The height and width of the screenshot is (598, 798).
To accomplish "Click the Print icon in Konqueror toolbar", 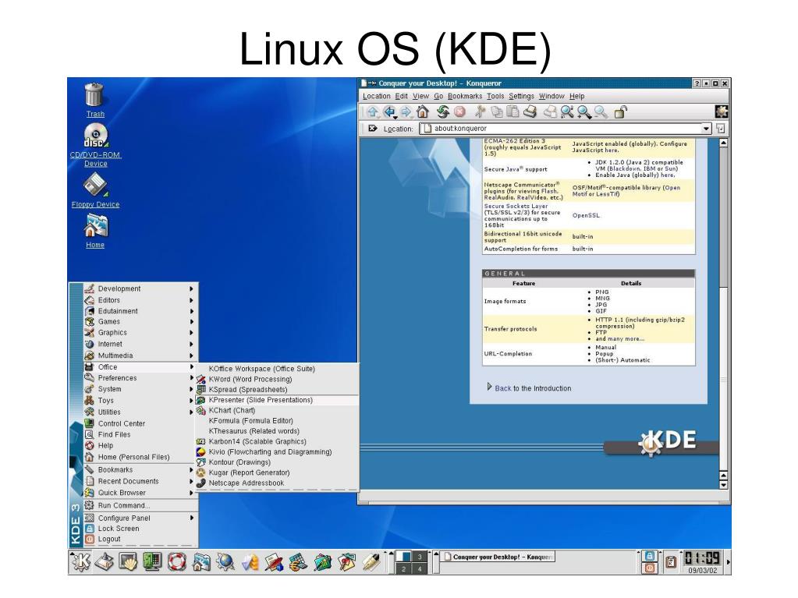I will click(530, 111).
